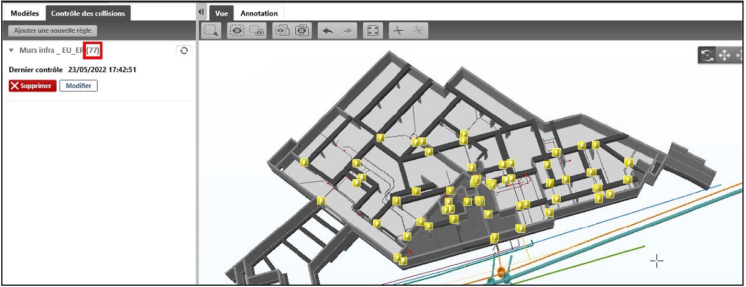
Task: Open the Vue tab
Action: tap(221, 13)
